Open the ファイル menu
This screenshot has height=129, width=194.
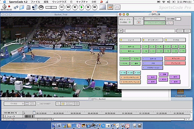click(35, 2)
